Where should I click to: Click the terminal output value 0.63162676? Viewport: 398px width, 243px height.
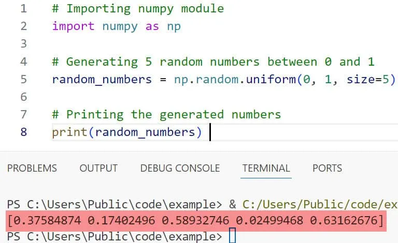(344, 220)
